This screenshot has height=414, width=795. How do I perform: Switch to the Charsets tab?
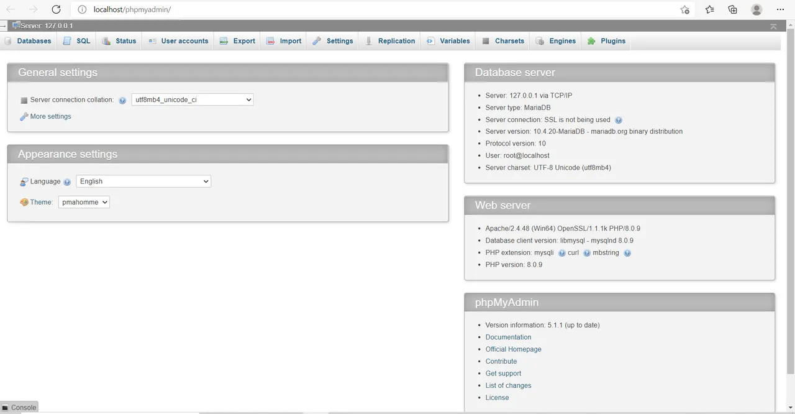[503, 41]
